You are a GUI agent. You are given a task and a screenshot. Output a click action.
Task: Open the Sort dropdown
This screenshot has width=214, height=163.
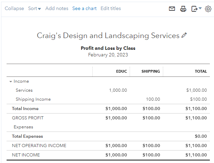(34, 8)
